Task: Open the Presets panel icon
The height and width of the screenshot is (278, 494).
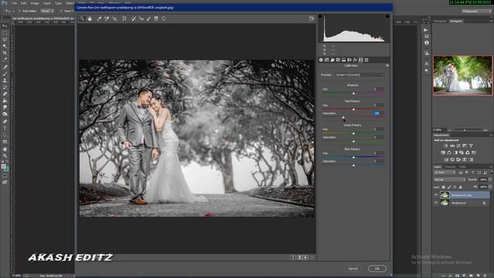Action: [367, 60]
